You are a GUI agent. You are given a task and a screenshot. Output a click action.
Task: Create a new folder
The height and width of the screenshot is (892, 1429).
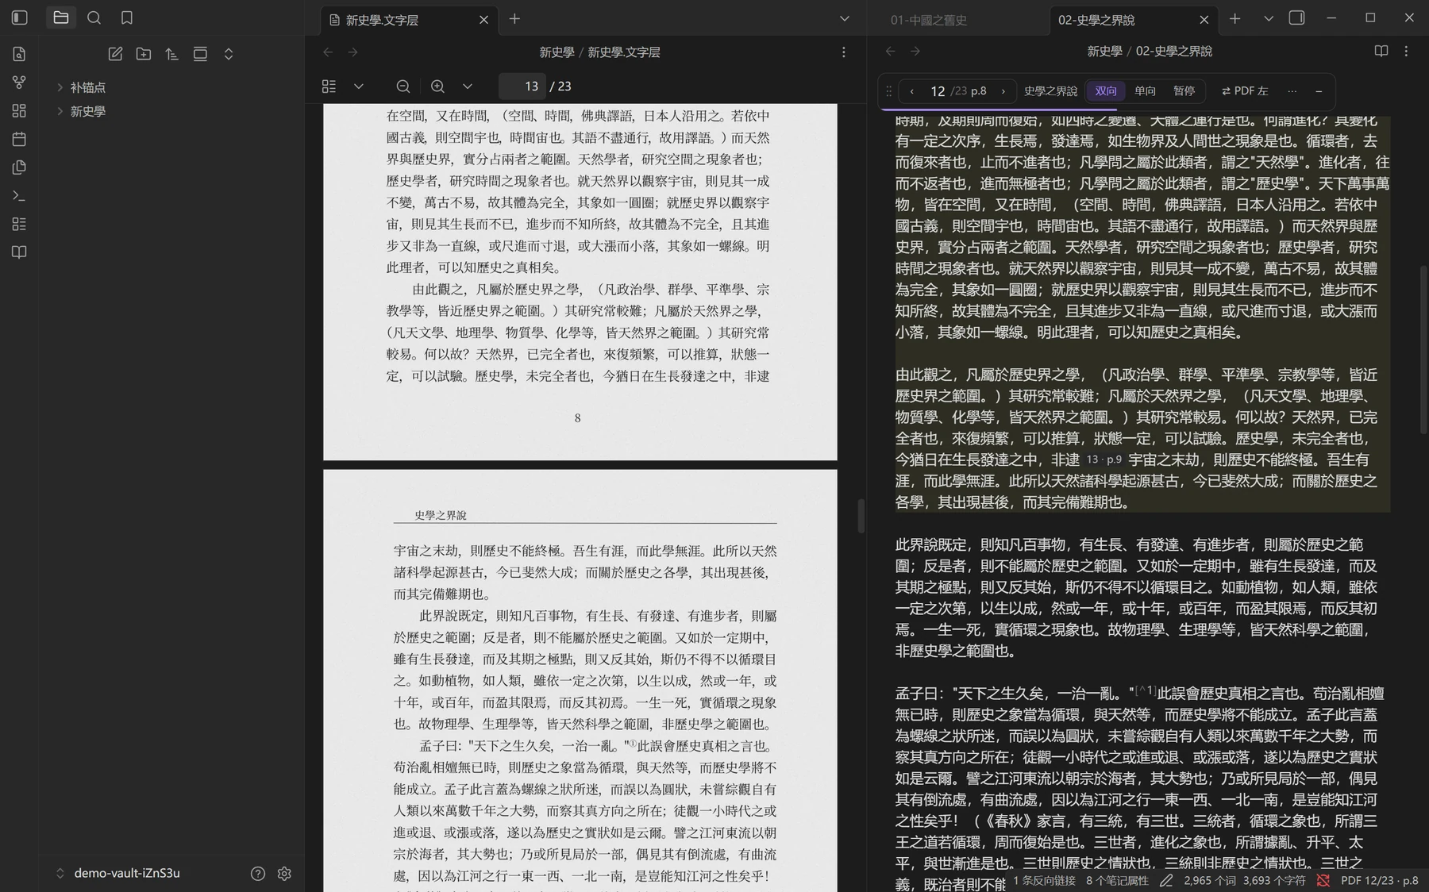pos(144,54)
